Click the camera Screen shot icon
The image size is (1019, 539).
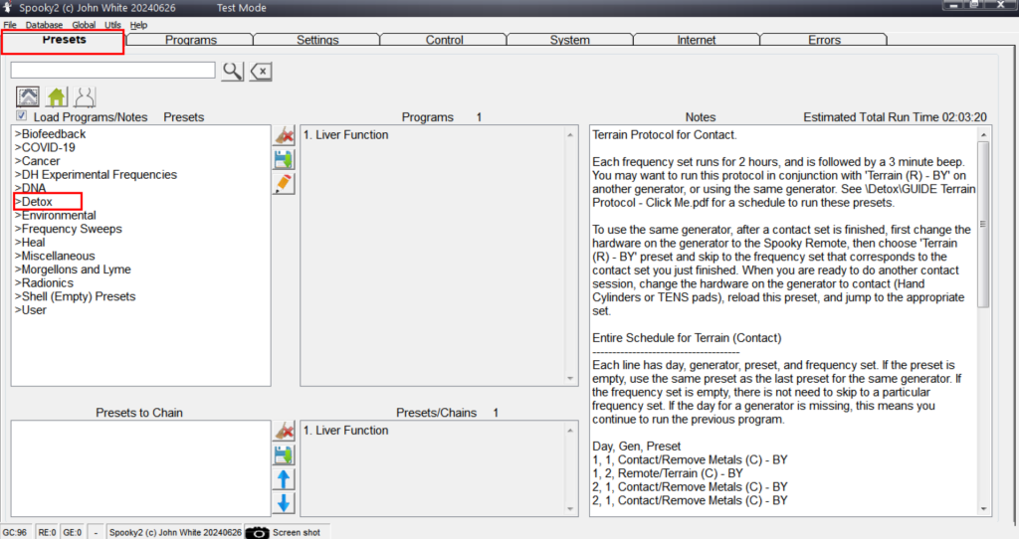(258, 532)
